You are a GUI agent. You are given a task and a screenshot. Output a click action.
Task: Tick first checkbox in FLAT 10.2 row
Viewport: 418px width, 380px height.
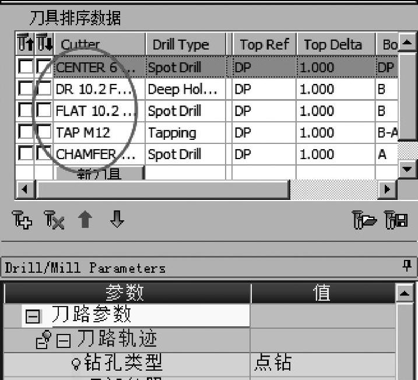coord(26,110)
